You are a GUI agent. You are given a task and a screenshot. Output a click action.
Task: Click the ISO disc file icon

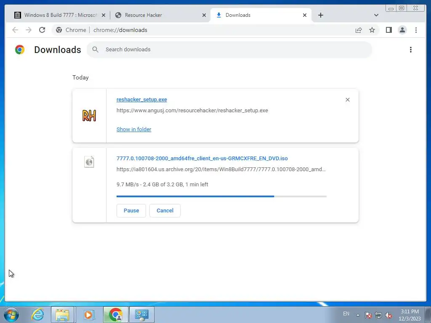(x=89, y=162)
